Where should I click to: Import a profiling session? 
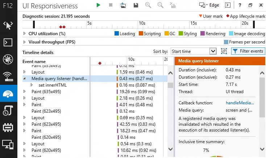tap(123, 5)
